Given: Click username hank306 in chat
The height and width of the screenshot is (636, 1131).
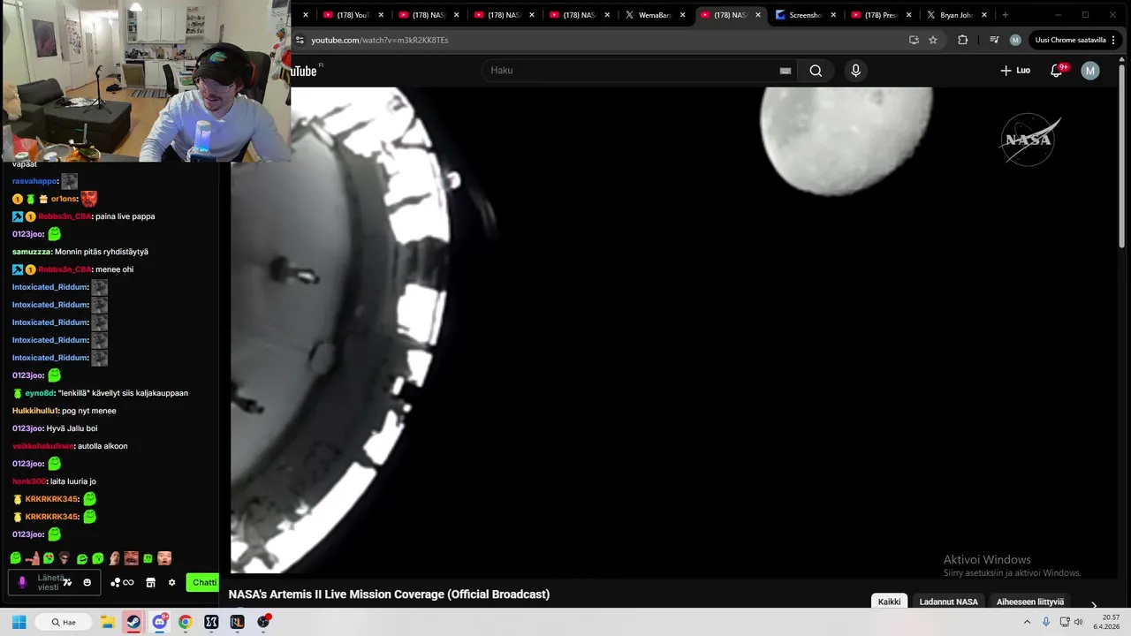Looking at the screenshot, I should pyautogui.click(x=28, y=481).
